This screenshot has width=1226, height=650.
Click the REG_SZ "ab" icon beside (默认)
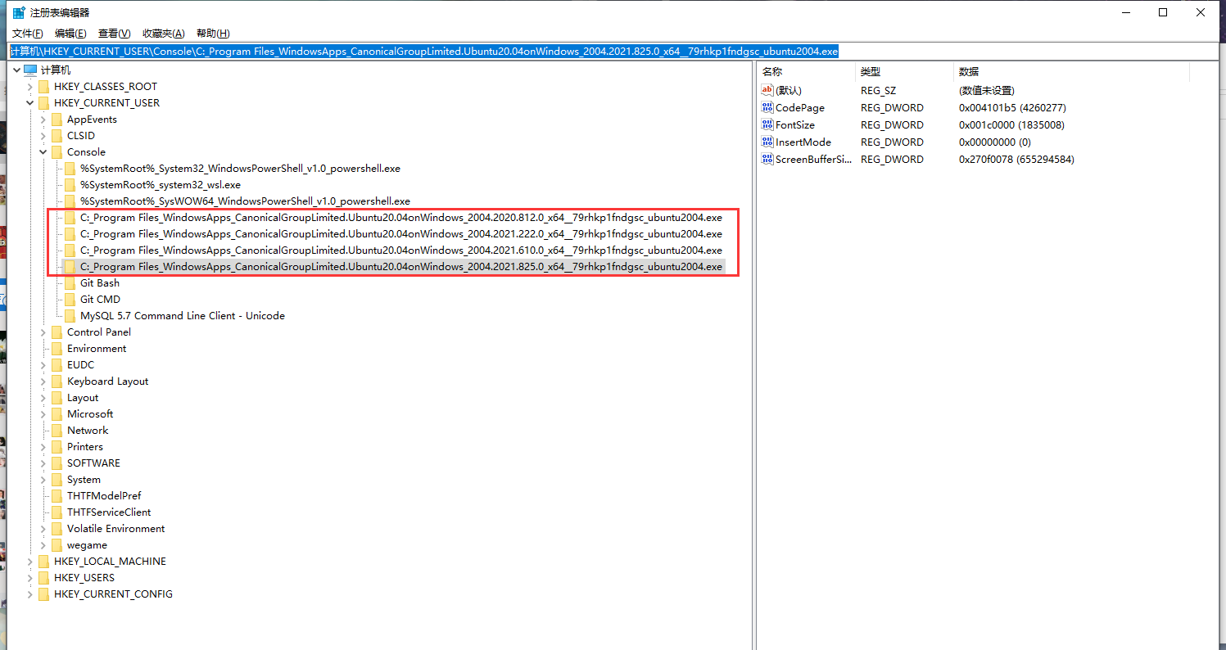click(767, 90)
